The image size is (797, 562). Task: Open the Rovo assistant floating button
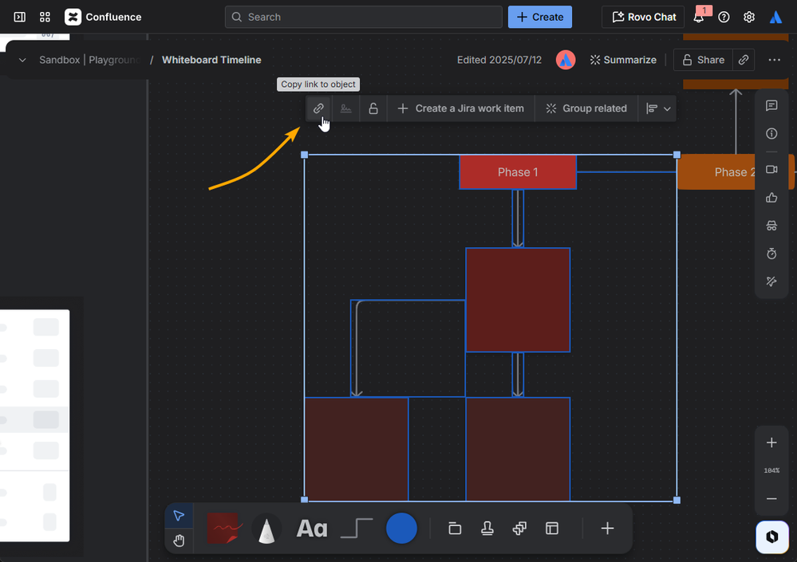pyautogui.click(x=771, y=536)
